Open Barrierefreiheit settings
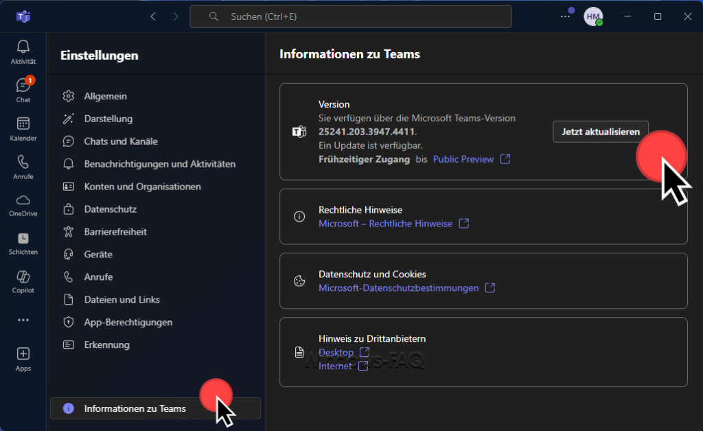703x431 pixels. pyautogui.click(x=115, y=232)
